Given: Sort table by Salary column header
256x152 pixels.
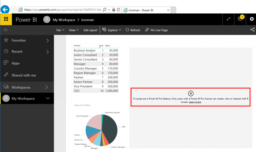Looking at the screenshot, I should tap(107, 46).
